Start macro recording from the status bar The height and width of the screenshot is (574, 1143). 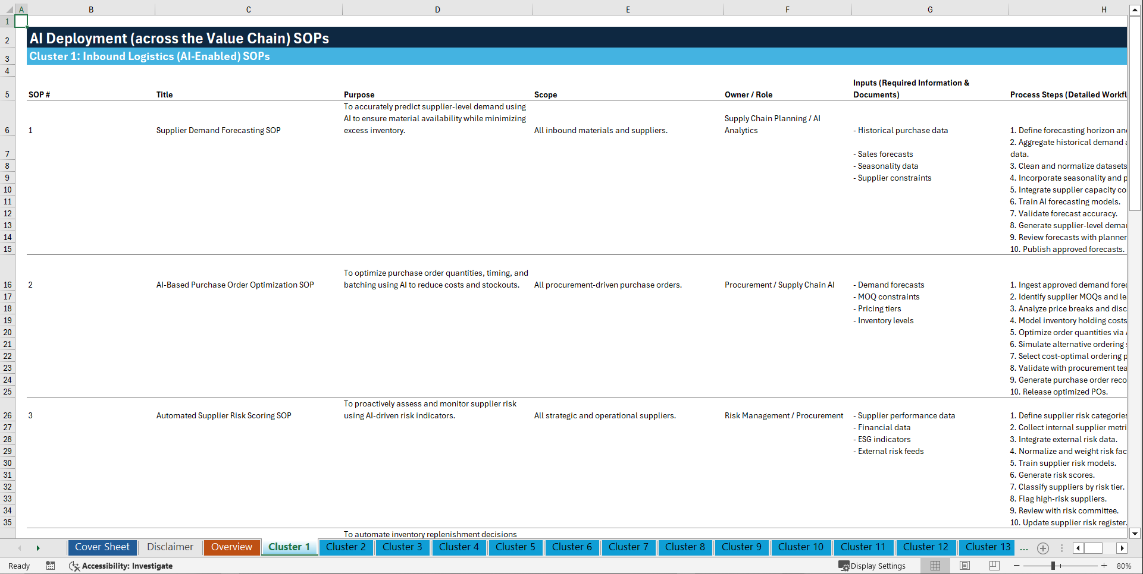[x=51, y=566]
